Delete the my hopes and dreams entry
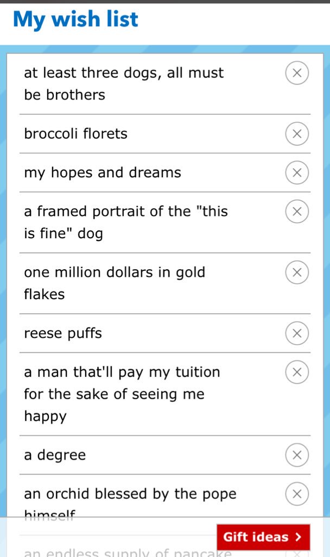The height and width of the screenshot is (557, 330). click(x=297, y=172)
